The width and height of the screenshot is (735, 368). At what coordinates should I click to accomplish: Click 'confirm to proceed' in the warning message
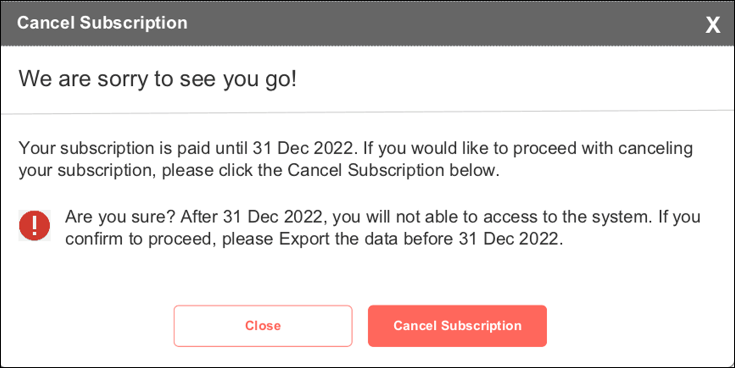138,239
